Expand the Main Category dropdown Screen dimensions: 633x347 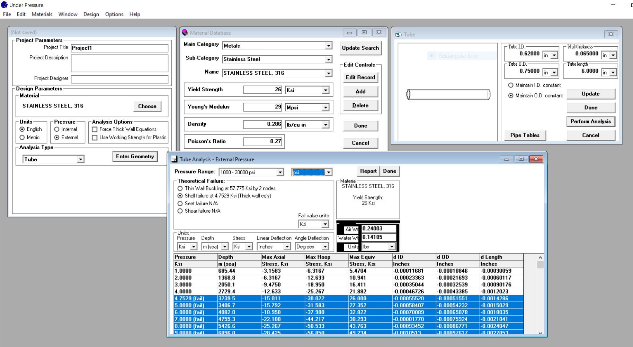point(328,46)
